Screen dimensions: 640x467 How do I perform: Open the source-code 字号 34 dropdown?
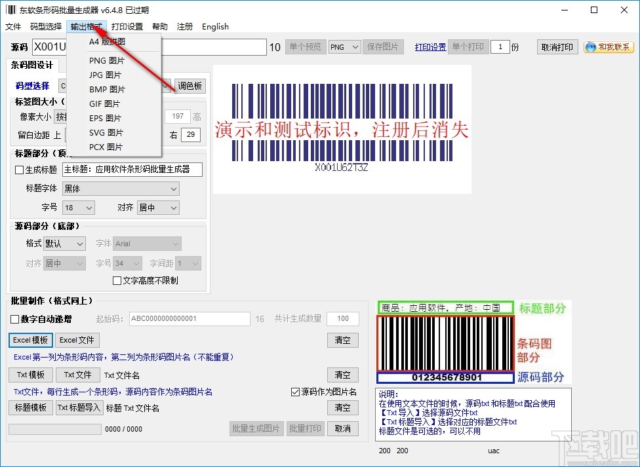click(128, 263)
